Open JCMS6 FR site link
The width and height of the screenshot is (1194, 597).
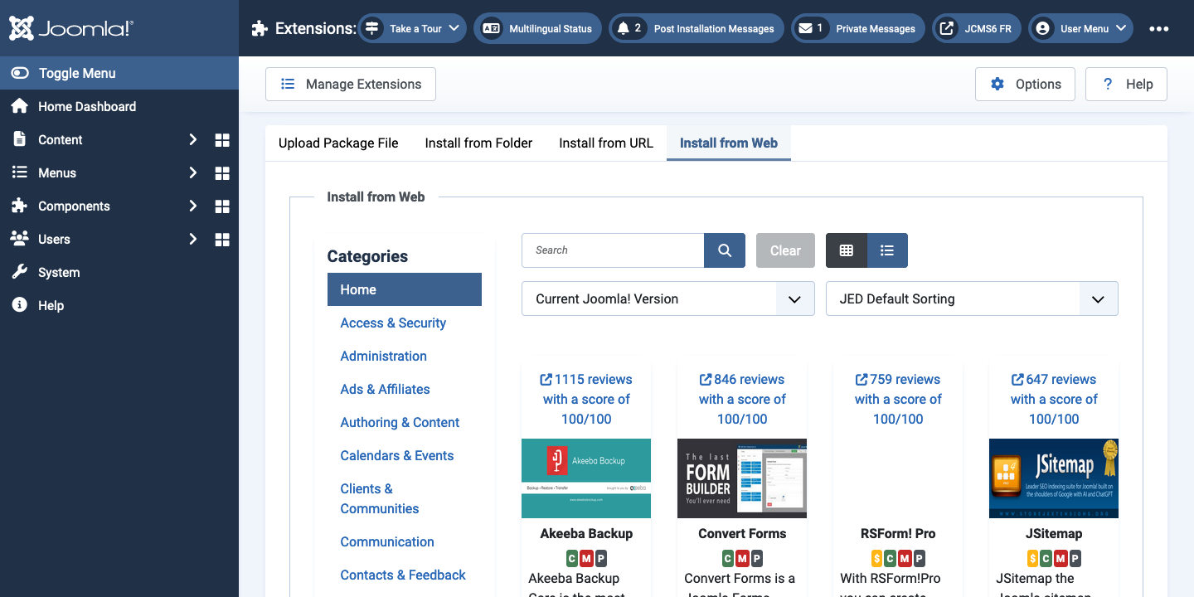tap(977, 28)
